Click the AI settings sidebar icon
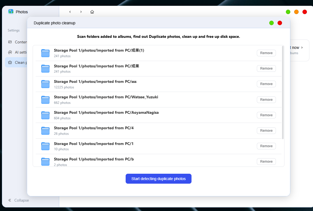 10,52
